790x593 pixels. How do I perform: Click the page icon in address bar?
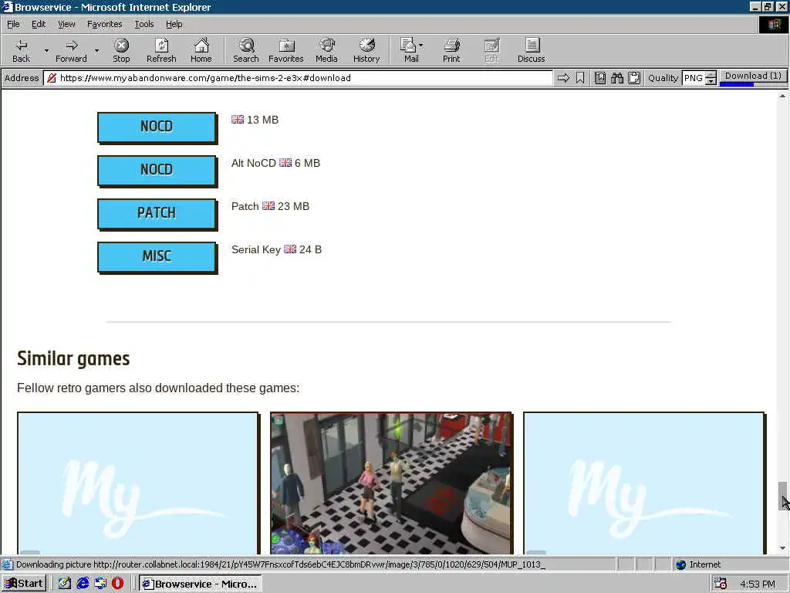pos(52,78)
